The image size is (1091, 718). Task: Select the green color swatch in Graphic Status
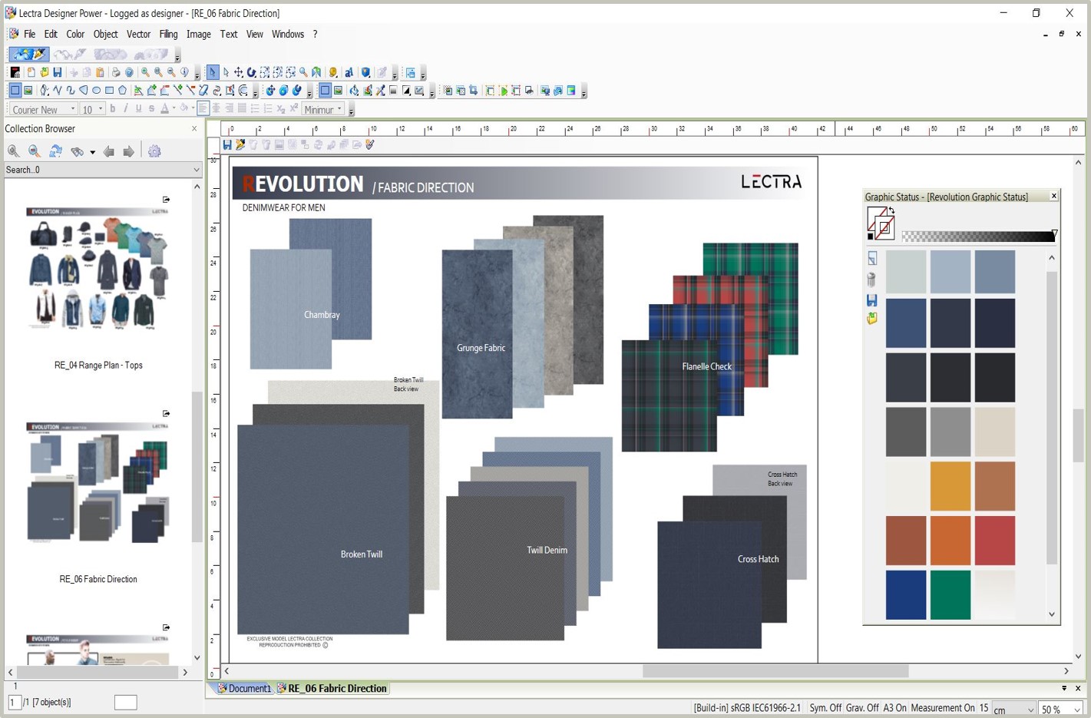950,594
